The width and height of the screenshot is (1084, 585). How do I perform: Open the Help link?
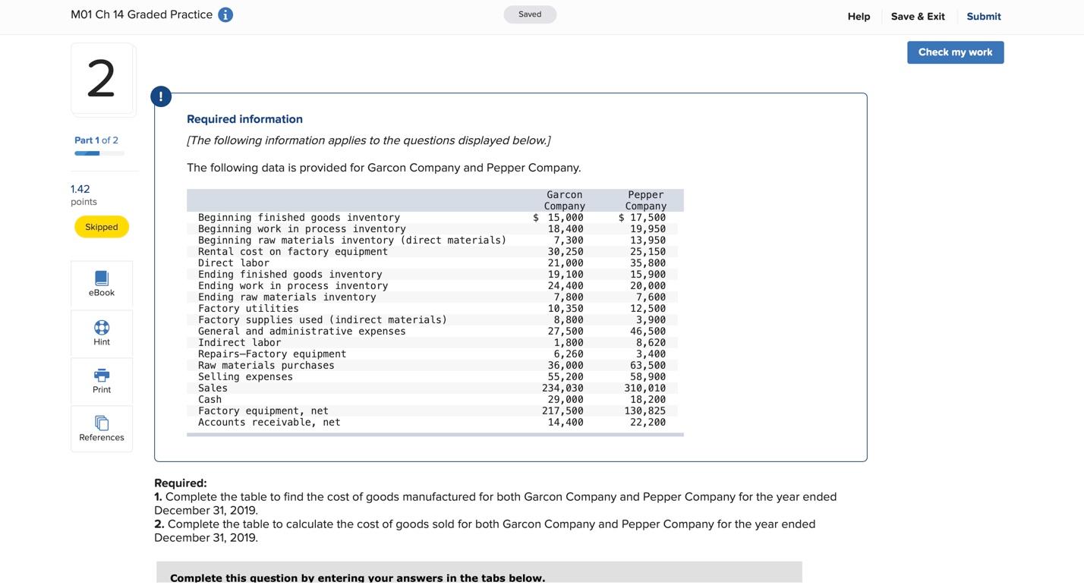tap(859, 16)
